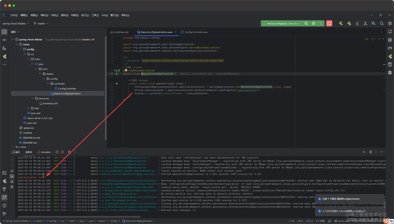Run with JRebel rocket icon
The image size is (394, 224).
coord(341,23)
